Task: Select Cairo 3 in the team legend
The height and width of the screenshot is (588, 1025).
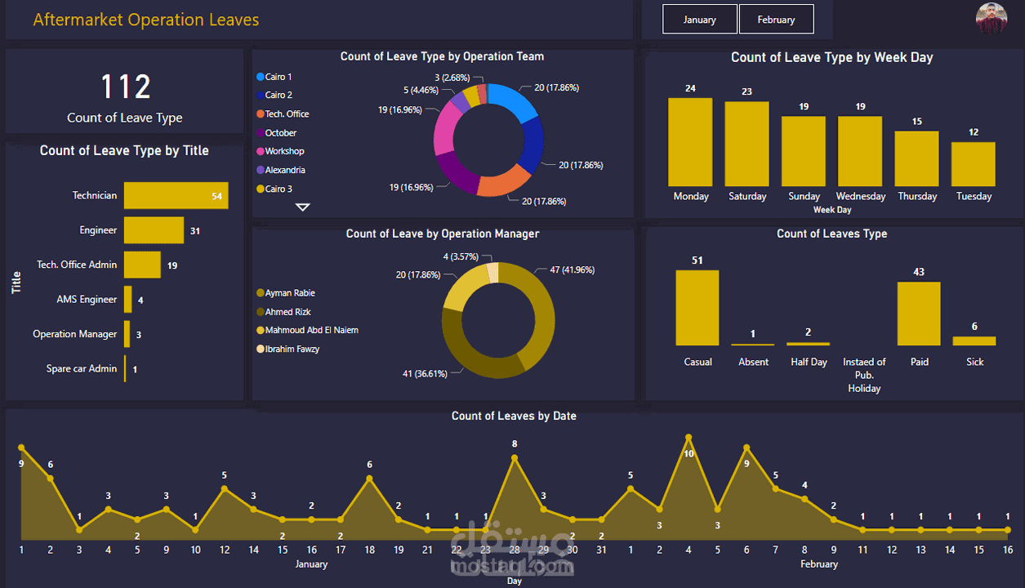Action: point(274,189)
